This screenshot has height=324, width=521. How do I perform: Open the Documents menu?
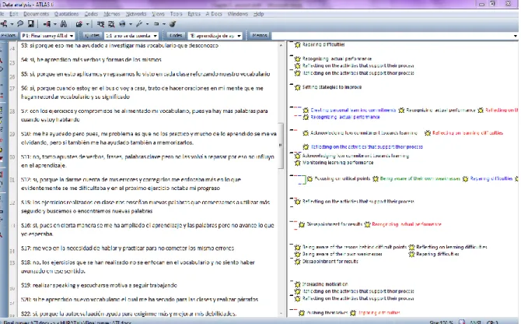pos(36,14)
